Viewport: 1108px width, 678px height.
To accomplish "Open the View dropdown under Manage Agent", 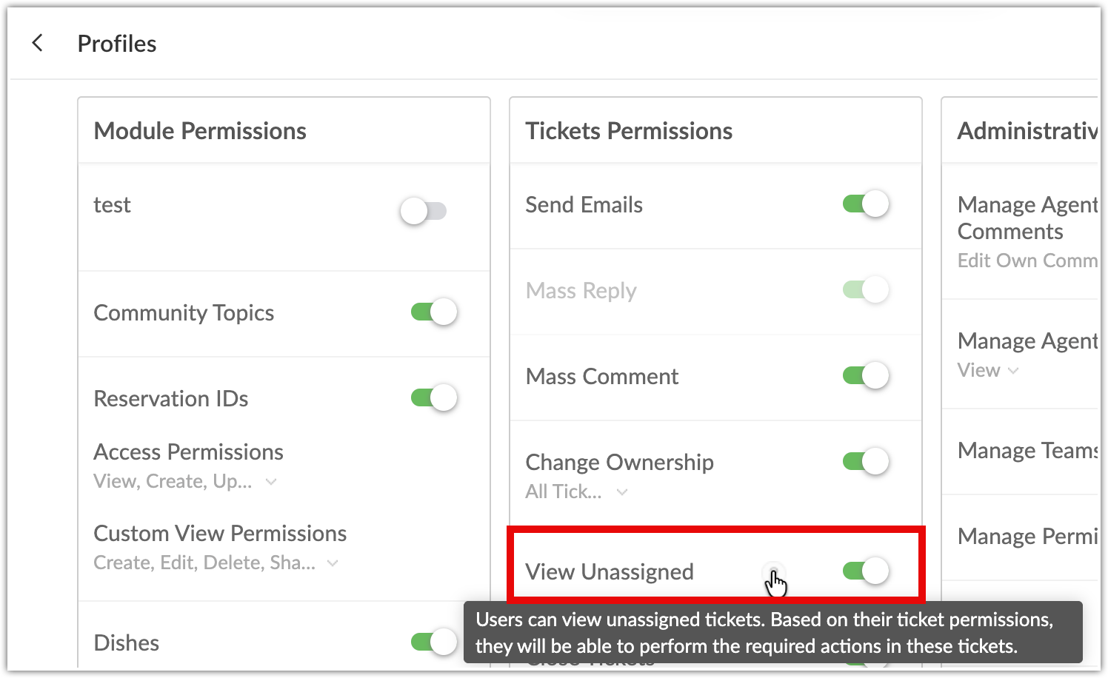I will [x=988, y=371].
